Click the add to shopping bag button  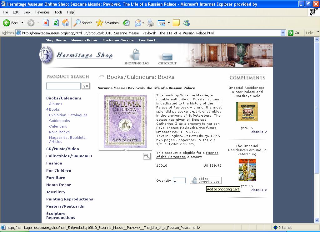point(206,180)
